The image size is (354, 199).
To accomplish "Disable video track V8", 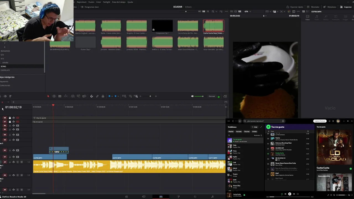I will [17, 118].
